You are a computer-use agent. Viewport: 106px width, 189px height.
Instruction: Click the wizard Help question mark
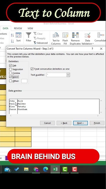coord(92,49)
